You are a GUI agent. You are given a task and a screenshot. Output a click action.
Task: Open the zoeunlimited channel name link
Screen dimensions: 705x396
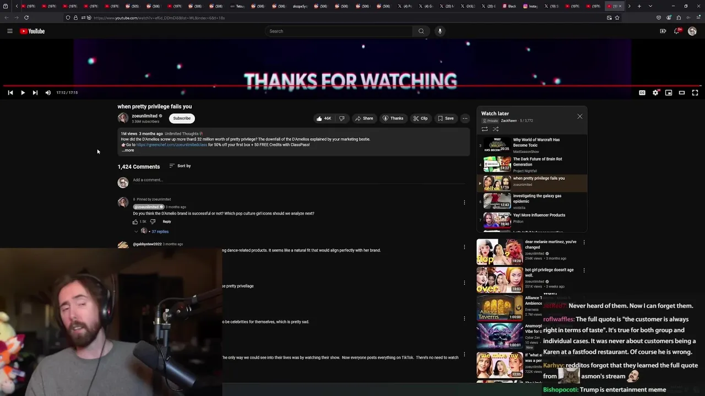pyautogui.click(x=144, y=116)
